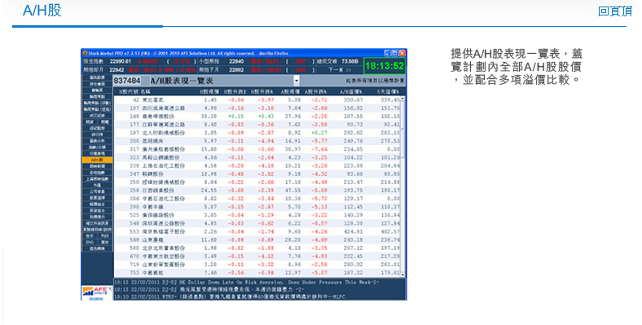Expand the A/H股表現一覽表 dropdown arrow
Image resolution: width=642 pixels, height=325 pixels.
[x=297, y=81]
